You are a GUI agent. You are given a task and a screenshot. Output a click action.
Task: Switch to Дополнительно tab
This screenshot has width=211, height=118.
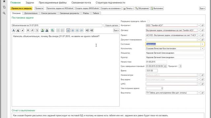31,13
